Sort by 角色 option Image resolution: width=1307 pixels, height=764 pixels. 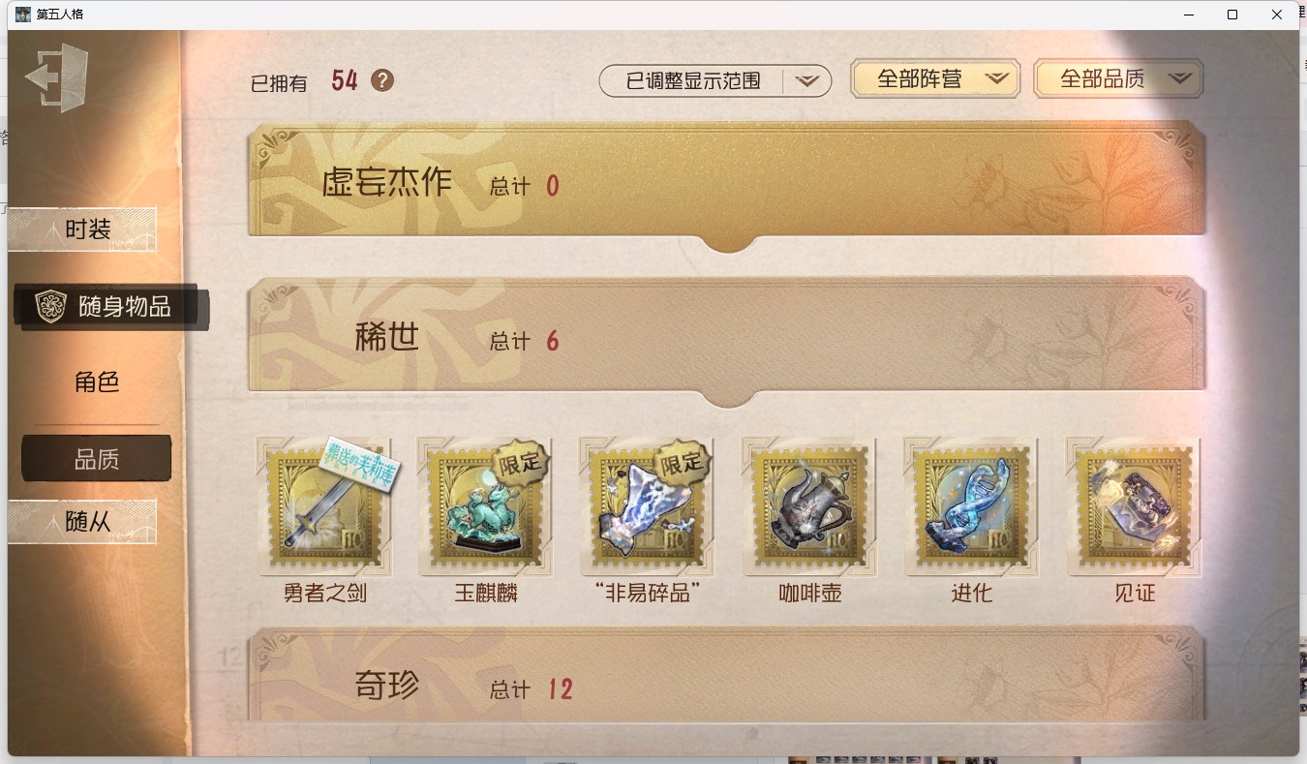pyautogui.click(x=97, y=382)
